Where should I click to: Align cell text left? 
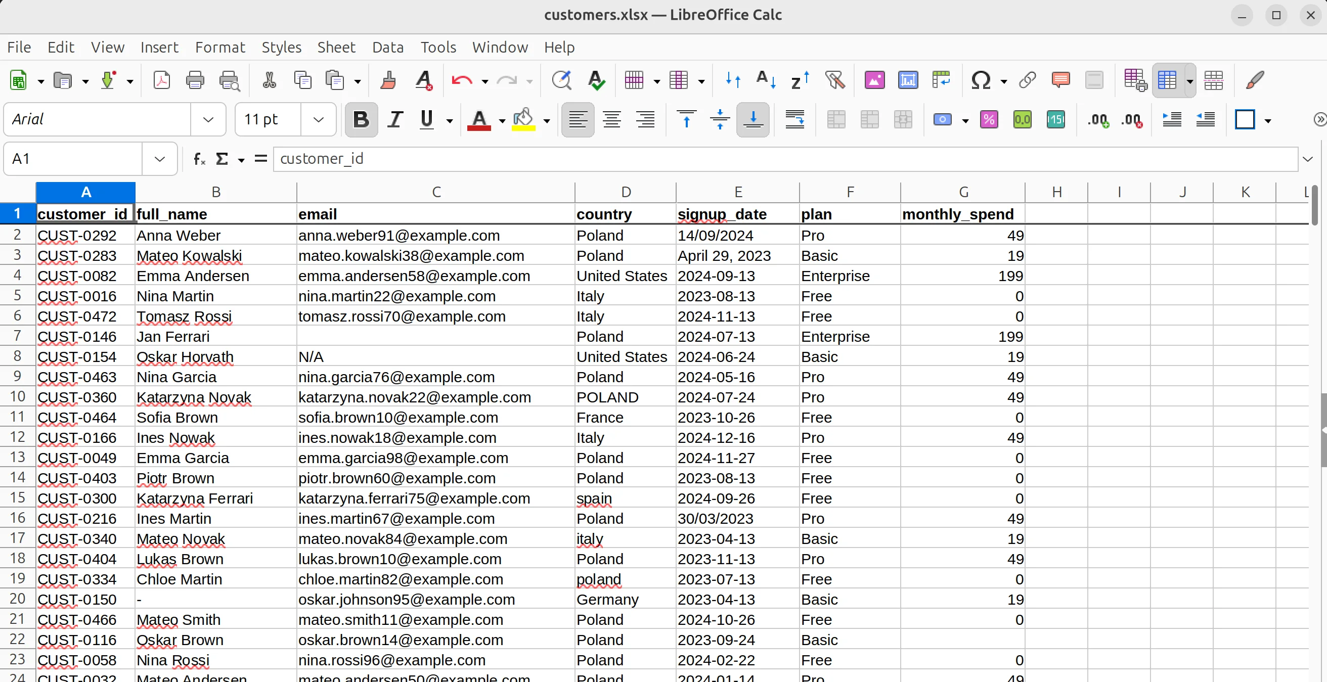(x=578, y=120)
